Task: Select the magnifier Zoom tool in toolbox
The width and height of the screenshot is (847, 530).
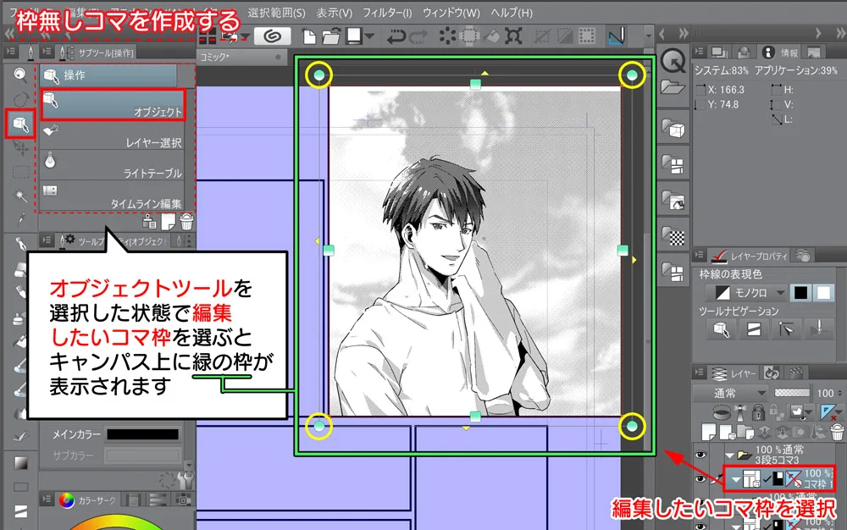Action: [20, 75]
